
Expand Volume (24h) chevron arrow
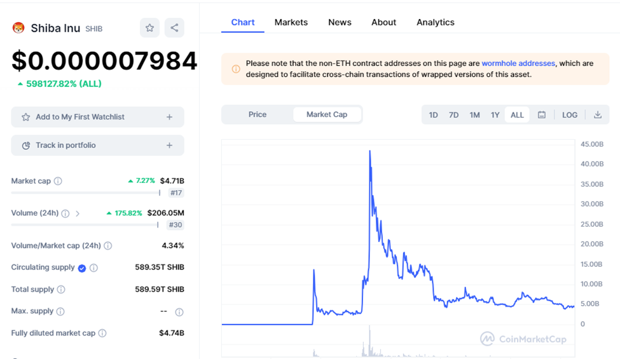point(78,213)
